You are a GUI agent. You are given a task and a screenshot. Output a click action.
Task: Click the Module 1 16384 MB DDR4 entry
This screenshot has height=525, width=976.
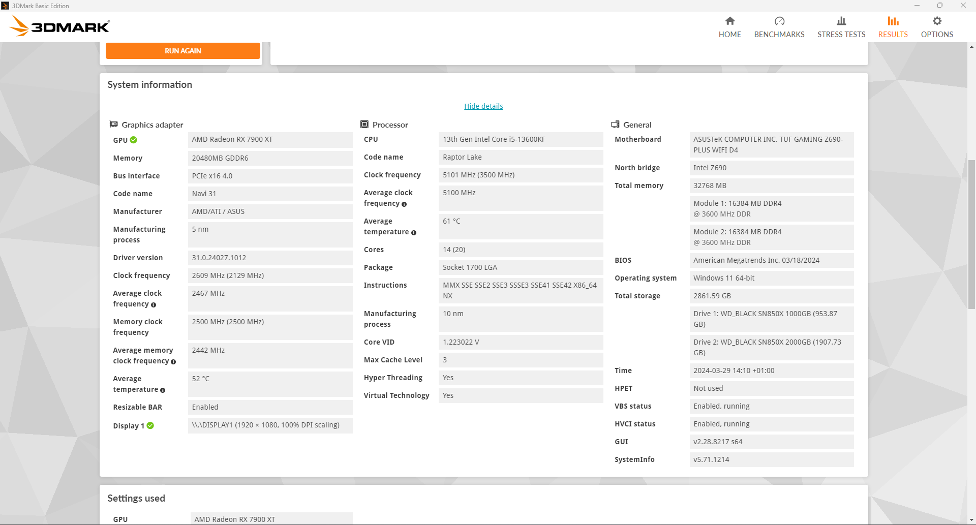coord(771,209)
